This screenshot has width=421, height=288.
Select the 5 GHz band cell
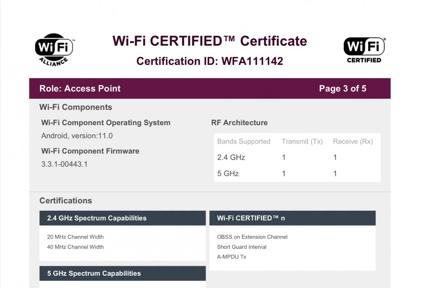click(228, 174)
